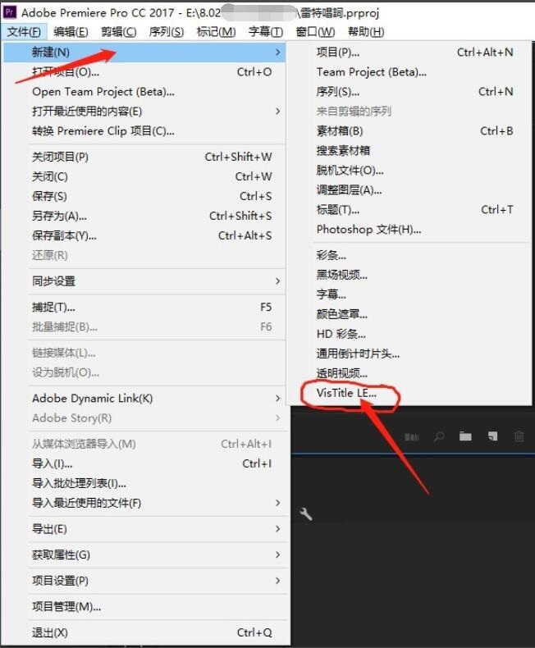Open the 标记(M) menu
The height and width of the screenshot is (648, 535).
(216, 32)
